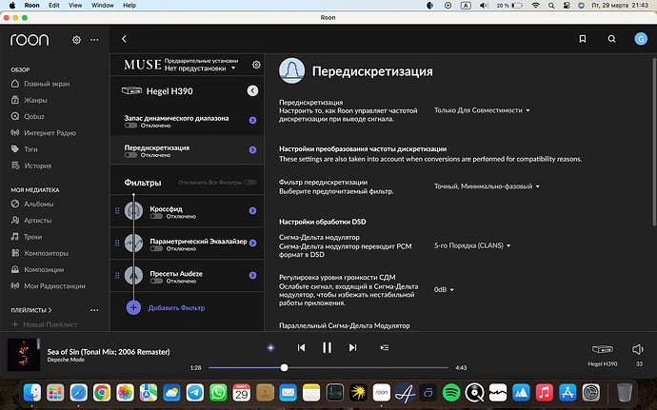
Task: Open MUSE preset settings gear
Action: (x=256, y=65)
